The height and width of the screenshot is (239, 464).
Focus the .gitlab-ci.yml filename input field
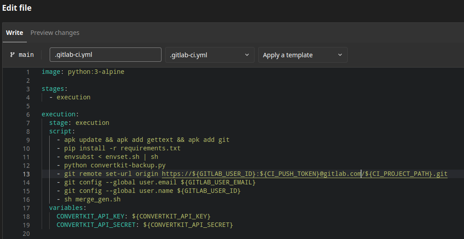coord(105,55)
